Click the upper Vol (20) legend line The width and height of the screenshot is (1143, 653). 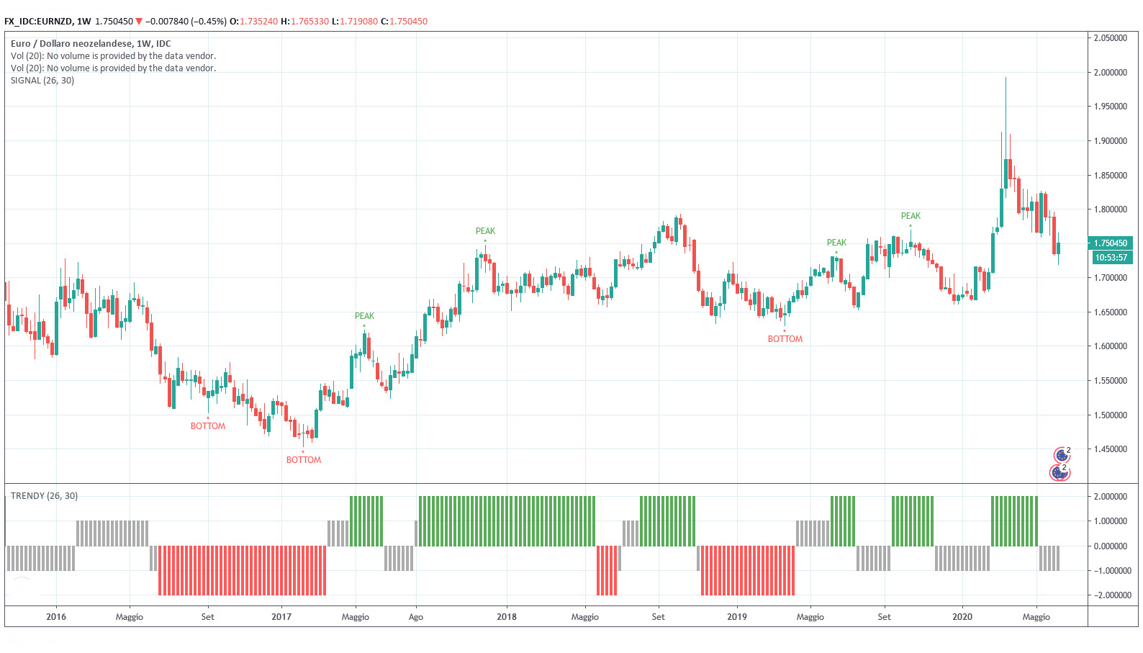[x=113, y=56]
